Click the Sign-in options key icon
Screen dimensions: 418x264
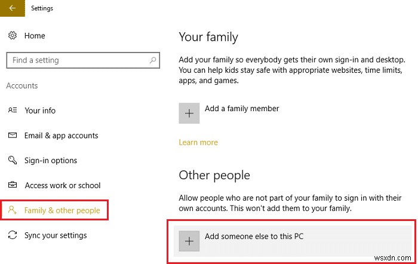[12, 161]
